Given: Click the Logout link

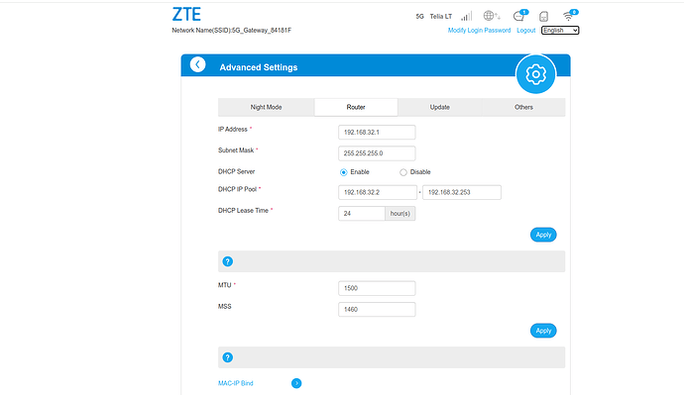Looking at the screenshot, I should click(x=526, y=30).
